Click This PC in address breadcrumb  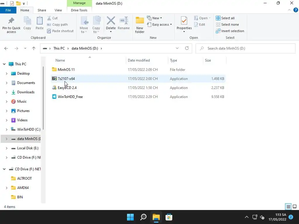coord(59,48)
